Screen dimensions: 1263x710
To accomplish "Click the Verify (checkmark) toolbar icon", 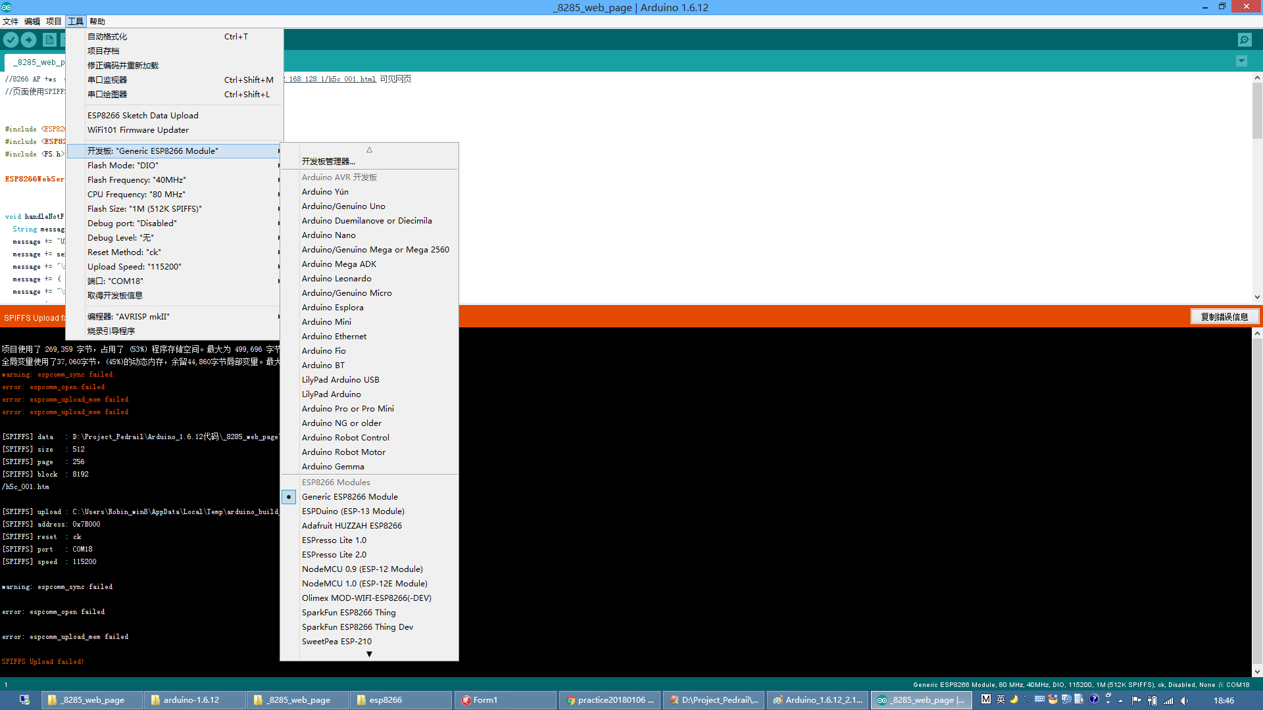I will (x=11, y=40).
